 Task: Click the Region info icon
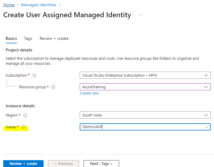(25, 115)
